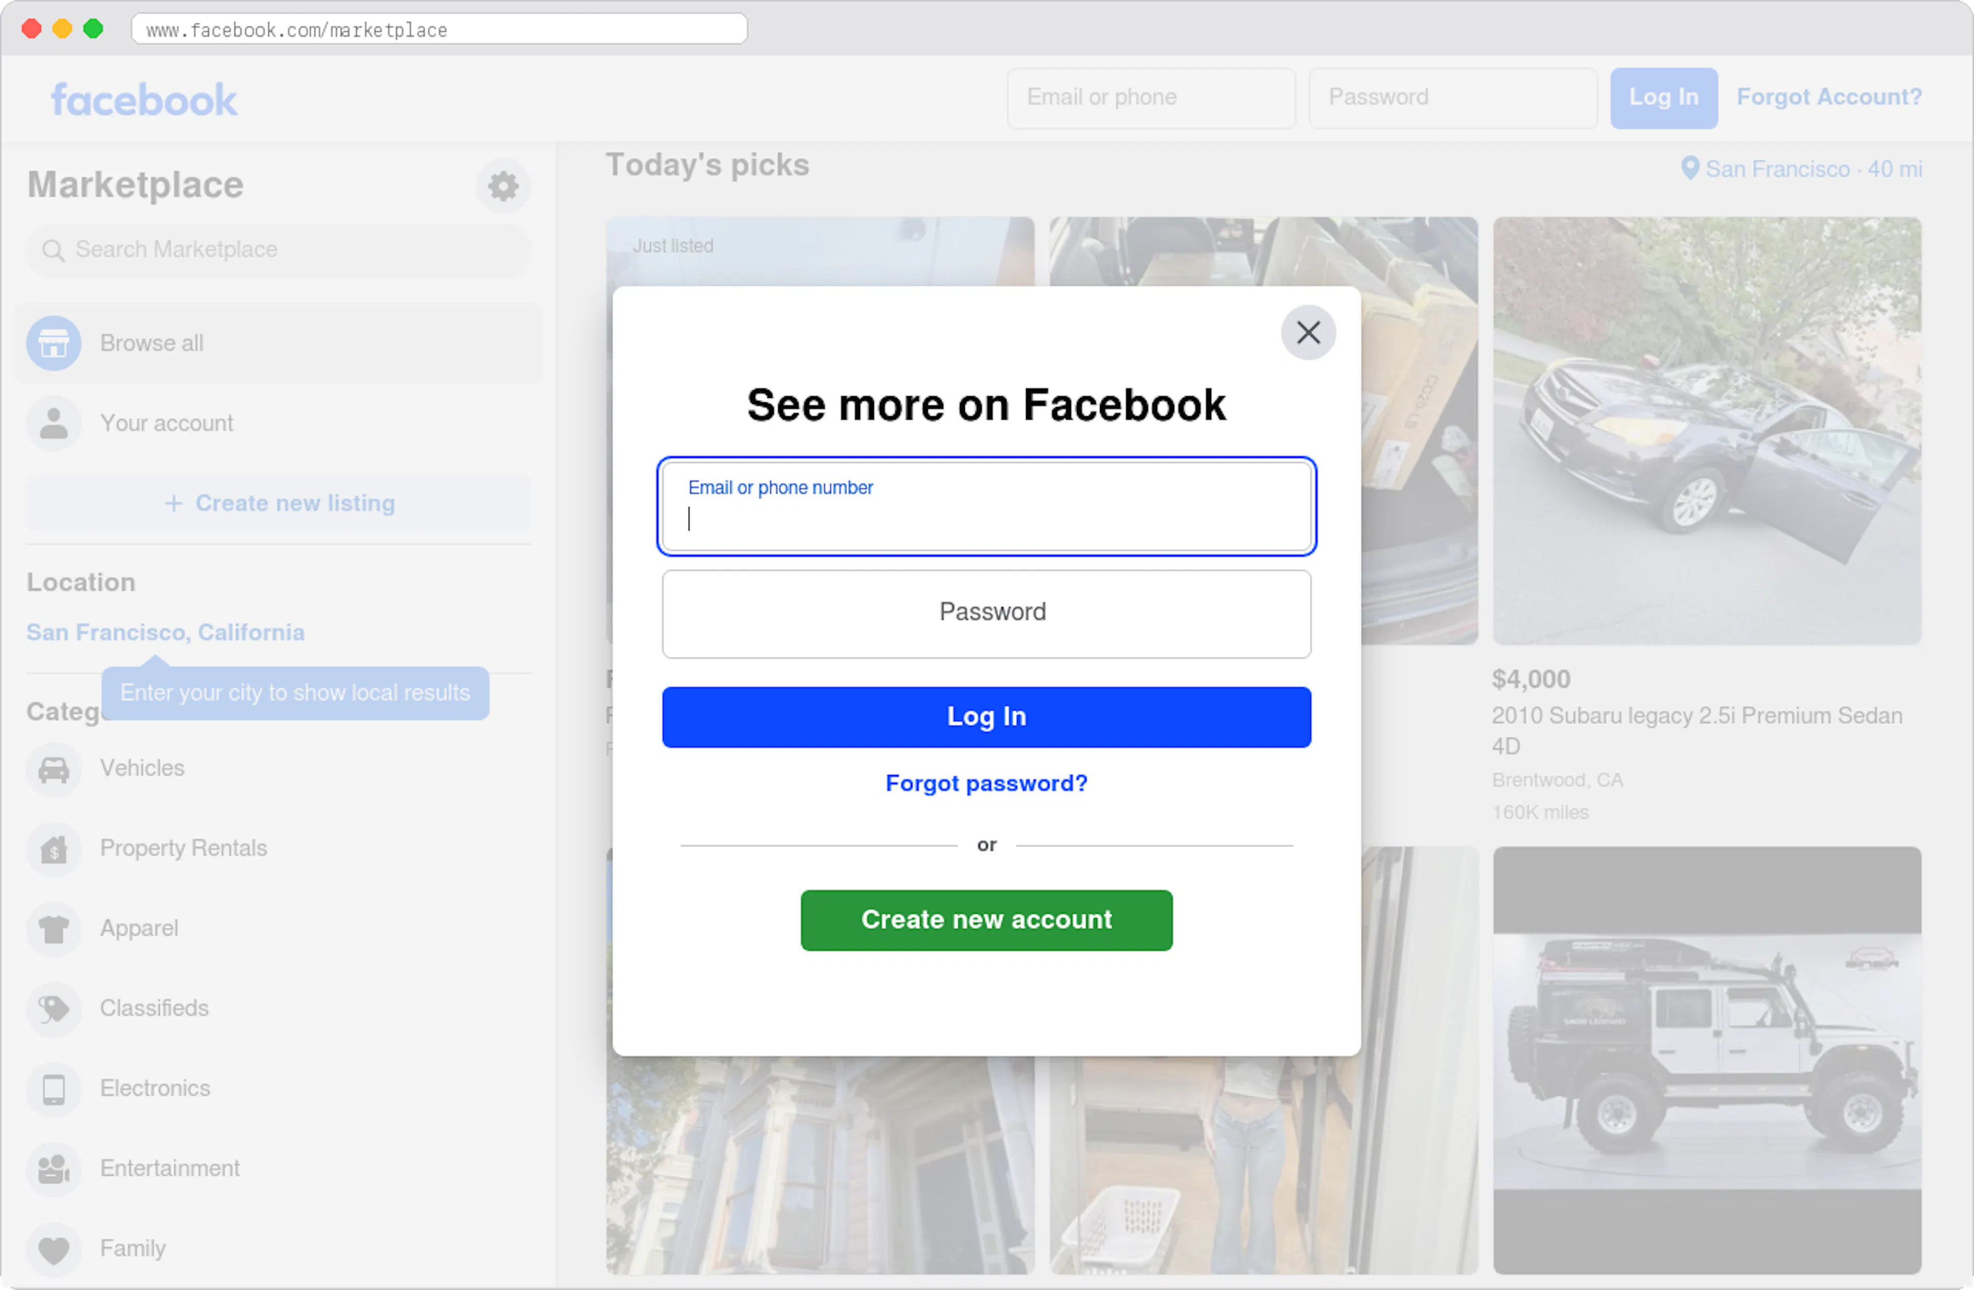This screenshot has height=1290, width=1974.
Task: Select the Vehicles category icon
Action: pyautogui.click(x=53, y=768)
